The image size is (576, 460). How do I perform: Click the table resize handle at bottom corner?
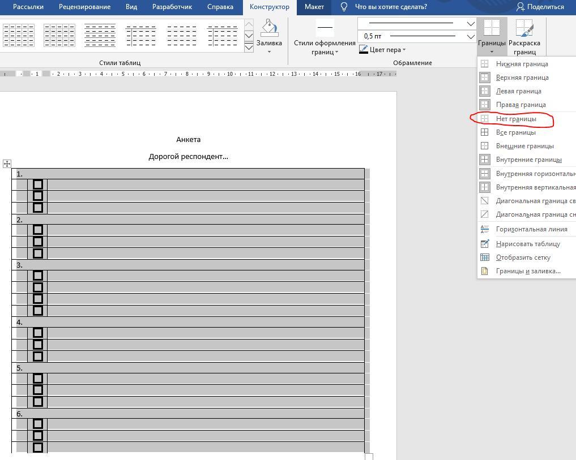pyautogui.click(x=369, y=457)
